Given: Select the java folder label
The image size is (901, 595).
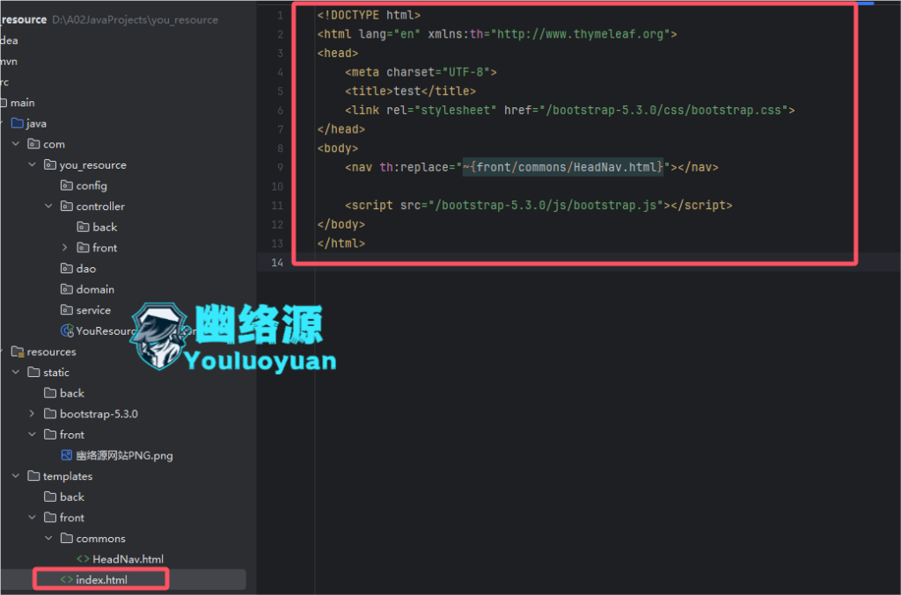Looking at the screenshot, I should tap(36, 124).
